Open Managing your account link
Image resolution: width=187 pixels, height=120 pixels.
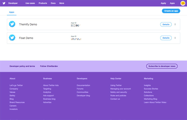click(x=120, y=89)
